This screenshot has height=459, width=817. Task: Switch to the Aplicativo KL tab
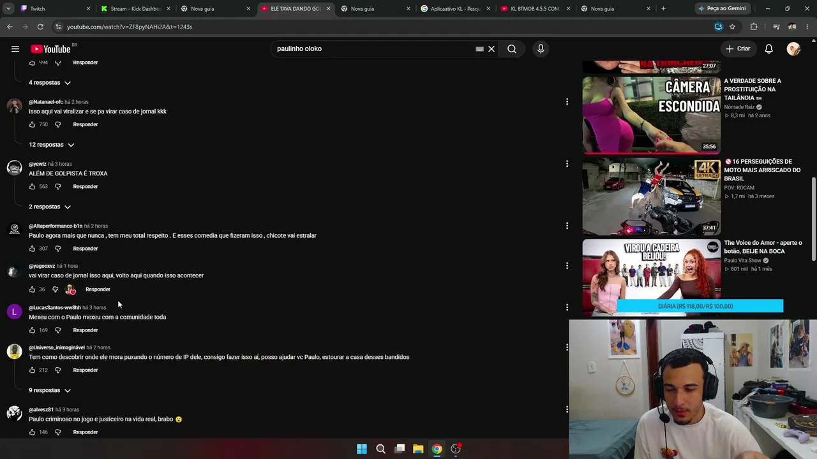(454, 9)
